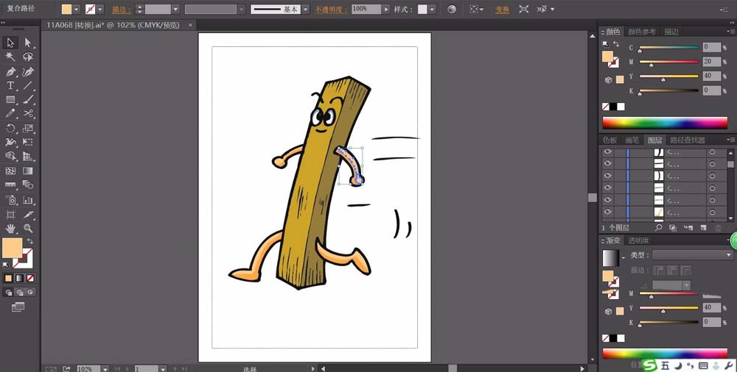
Task: Select the Artboard tool
Action: point(10,215)
